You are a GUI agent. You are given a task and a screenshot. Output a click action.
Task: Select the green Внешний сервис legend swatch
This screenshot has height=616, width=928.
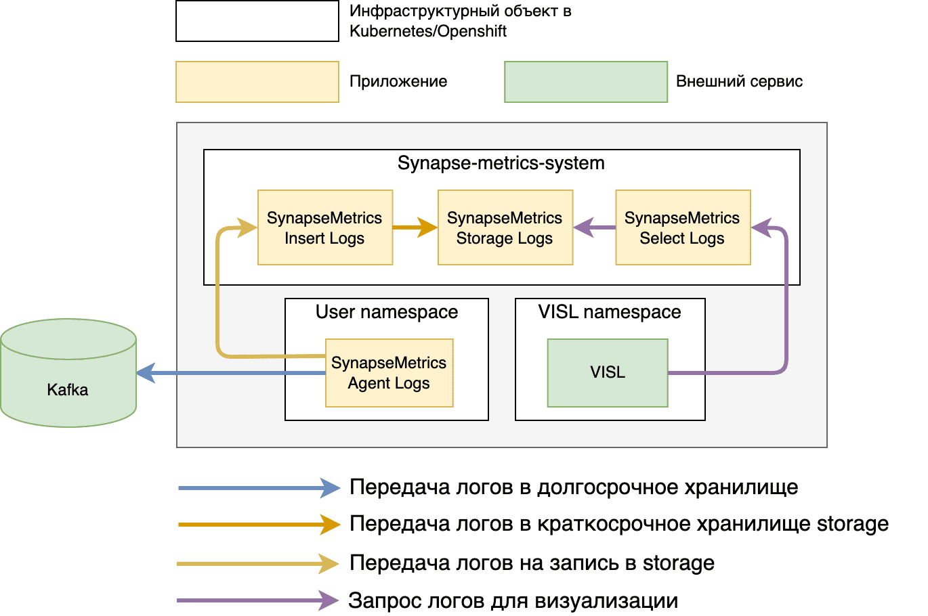click(587, 81)
